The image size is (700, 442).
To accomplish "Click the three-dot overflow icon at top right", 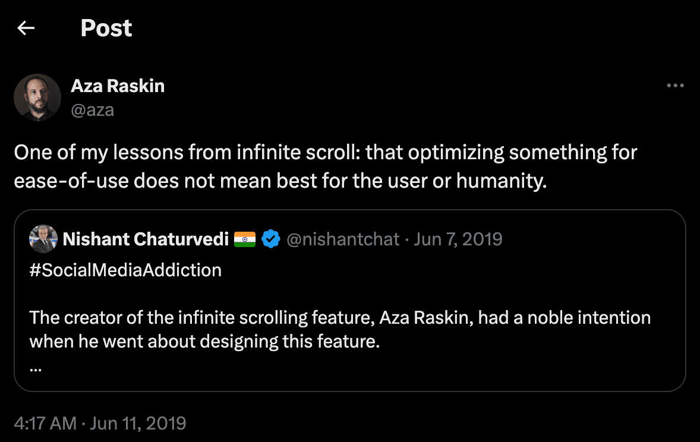I will coord(675,86).
